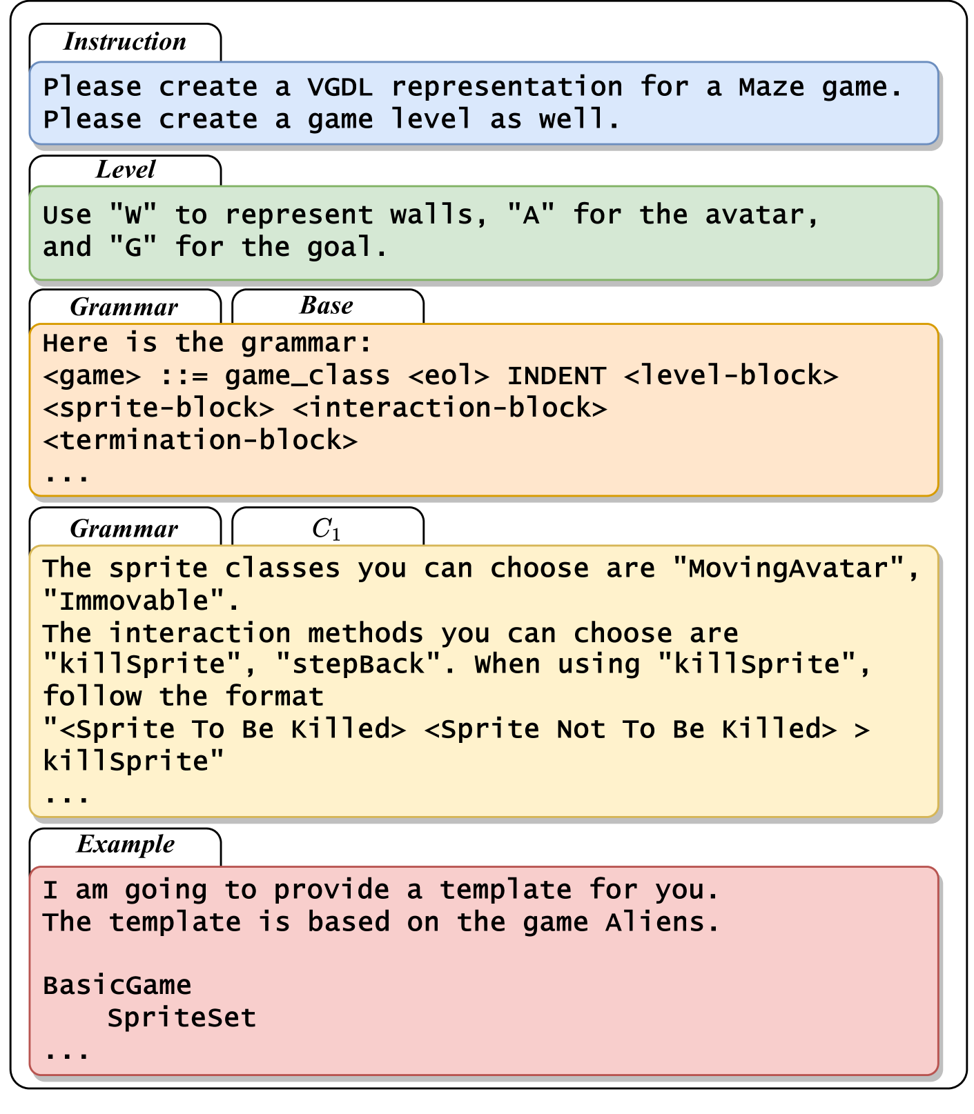Click the Grammar tab beside the C1 tab

click(125, 528)
